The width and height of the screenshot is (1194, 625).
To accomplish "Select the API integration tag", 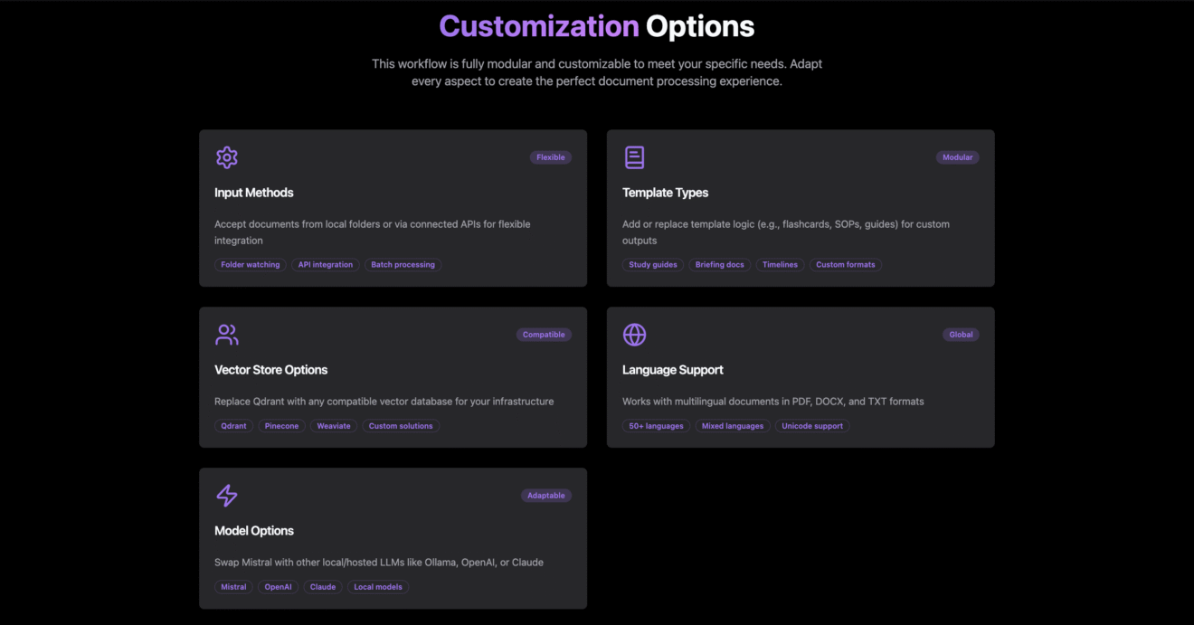I will pos(326,265).
